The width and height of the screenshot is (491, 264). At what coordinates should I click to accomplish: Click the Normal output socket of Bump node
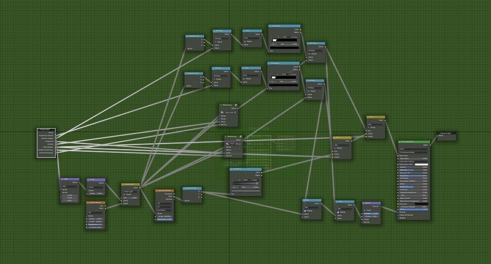tap(381, 207)
